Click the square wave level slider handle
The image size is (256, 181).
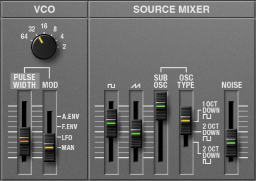point(111,123)
